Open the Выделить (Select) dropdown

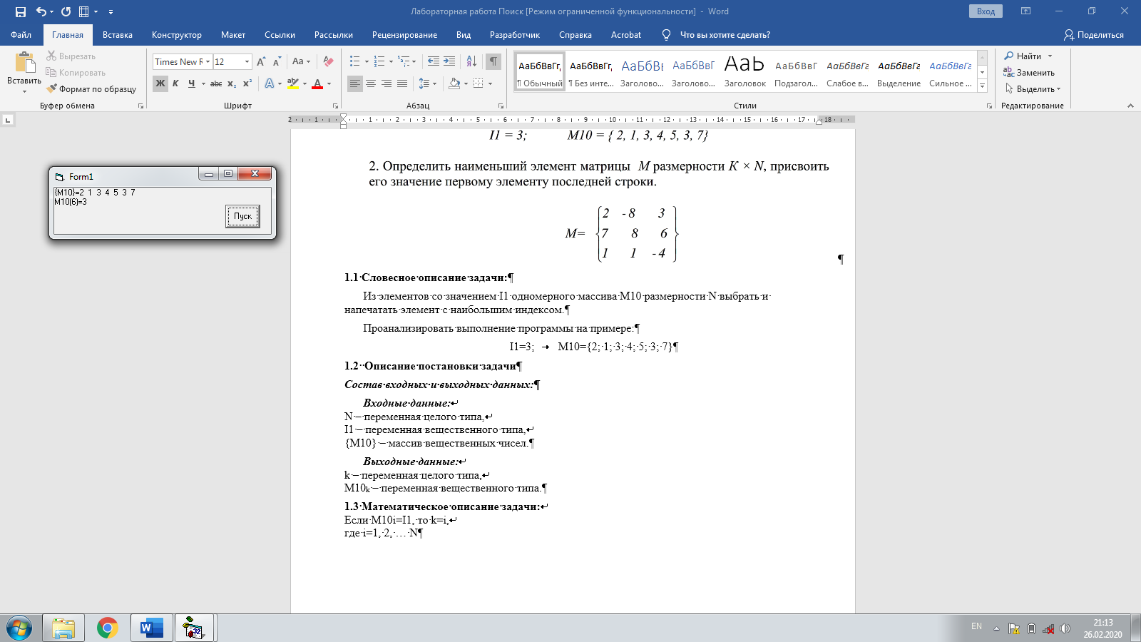[1033, 89]
